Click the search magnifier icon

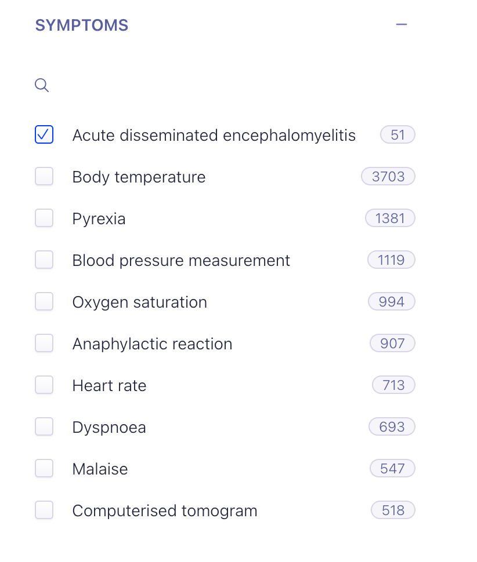[42, 86]
